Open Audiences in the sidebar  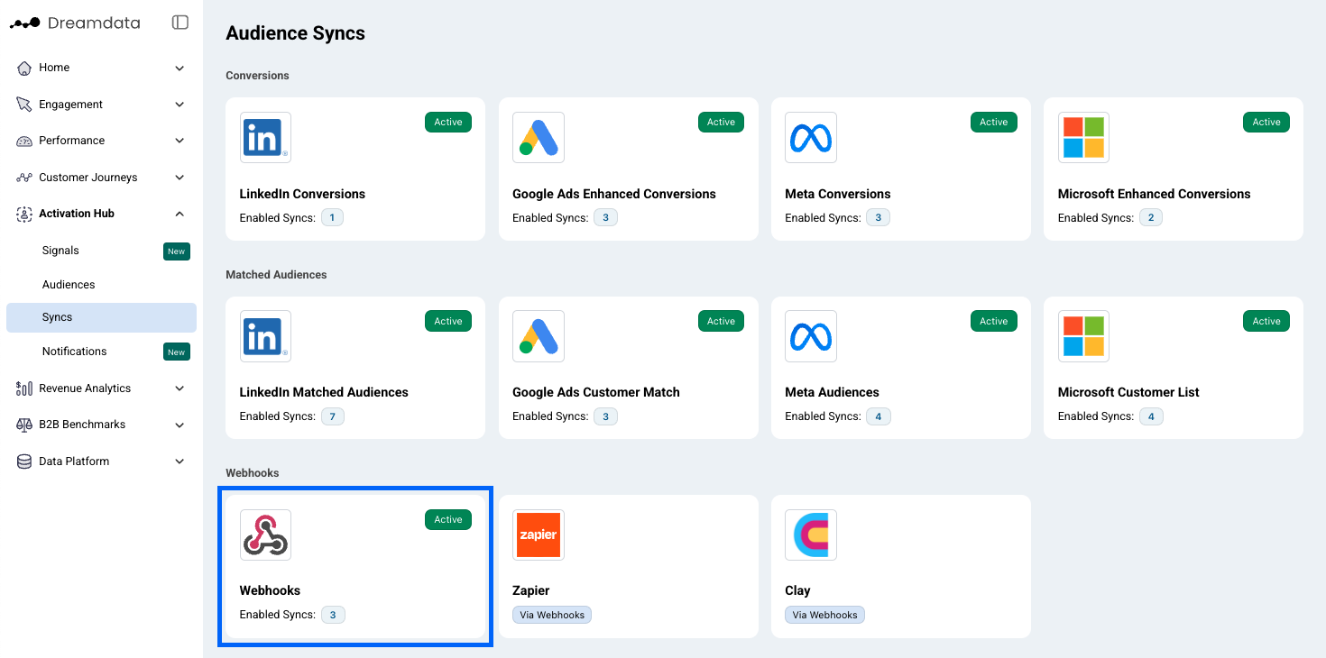(69, 285)
